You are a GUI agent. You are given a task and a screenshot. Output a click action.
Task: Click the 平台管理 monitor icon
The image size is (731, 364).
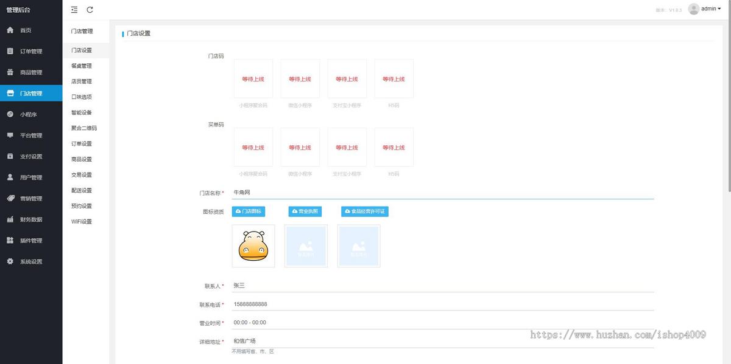click(x=10, y=135)
